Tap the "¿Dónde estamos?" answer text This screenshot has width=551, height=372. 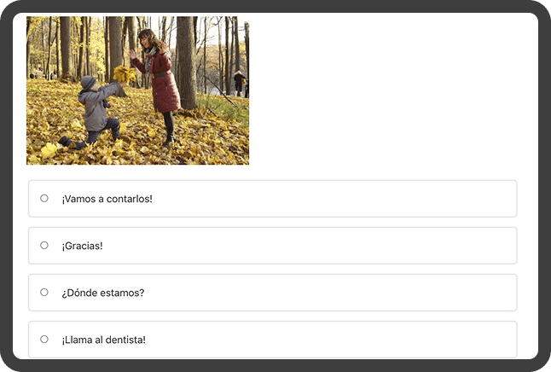(102, 293)
